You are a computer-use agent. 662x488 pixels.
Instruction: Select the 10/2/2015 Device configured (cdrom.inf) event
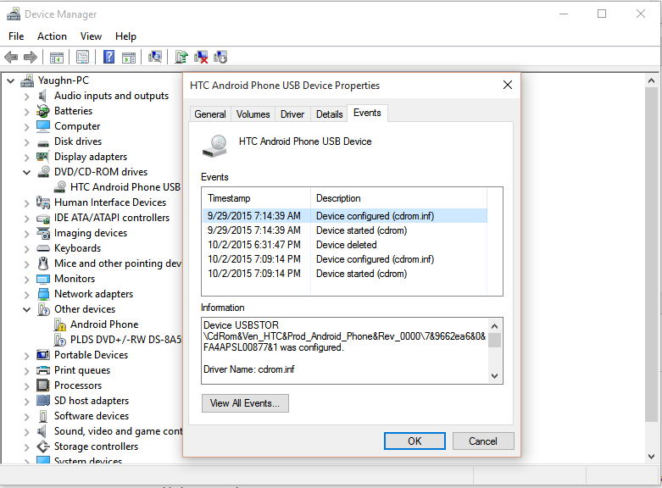pyautogui.click(x=344, y=259)
